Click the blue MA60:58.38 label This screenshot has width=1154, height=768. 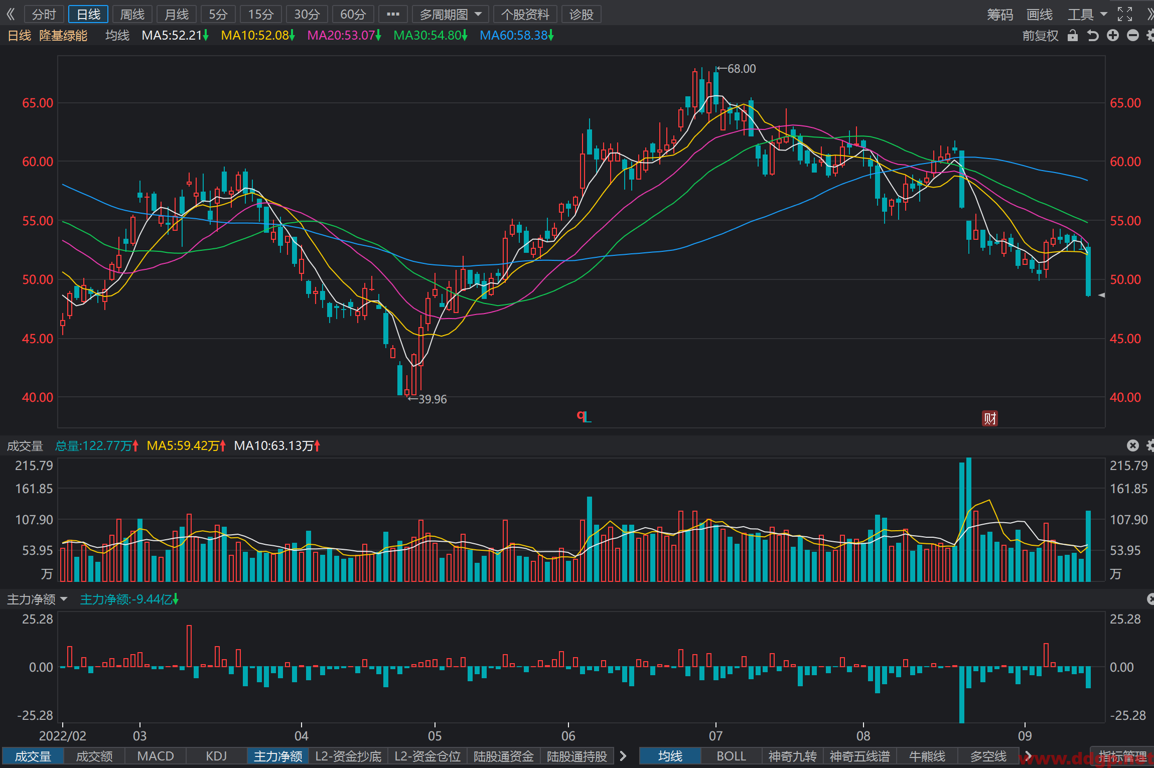point(517,36)
